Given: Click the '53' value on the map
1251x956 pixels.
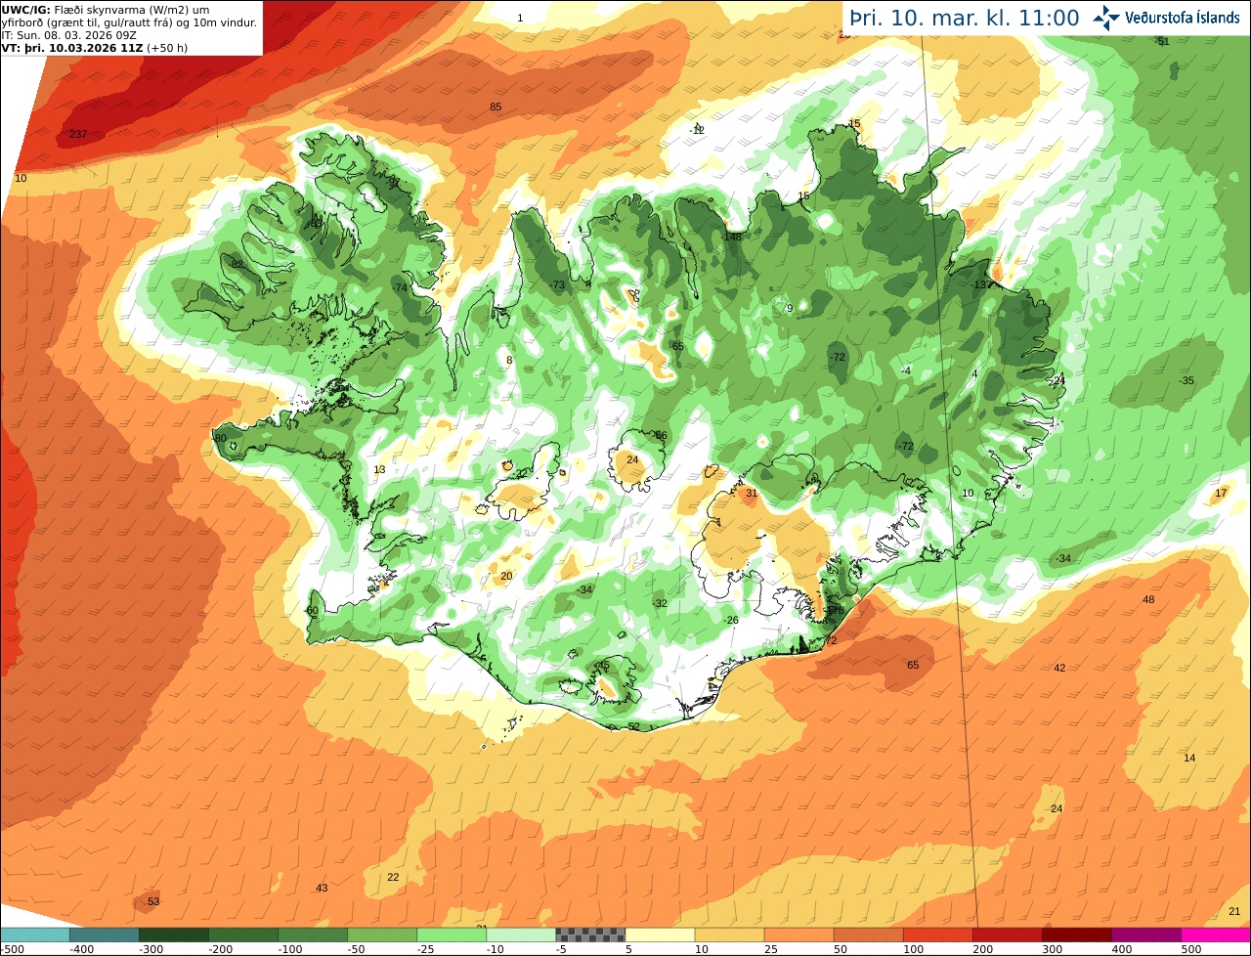Looking at the screenshot, I should pos(153,900).
